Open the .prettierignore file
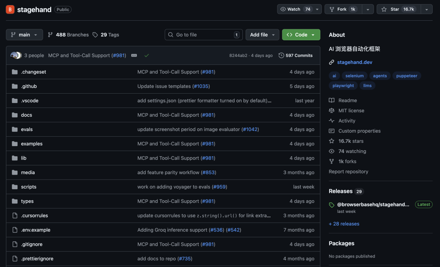The height and width of the screenshot is (267, 440). [37, 258]
